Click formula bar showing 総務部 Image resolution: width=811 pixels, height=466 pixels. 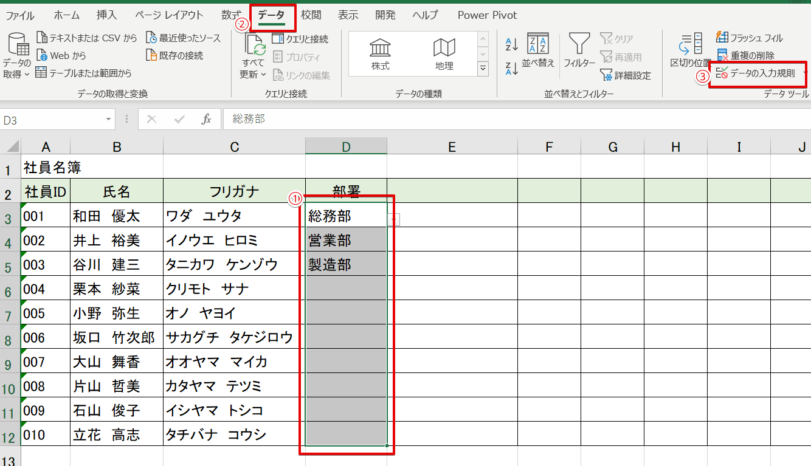tap(517, 119)
